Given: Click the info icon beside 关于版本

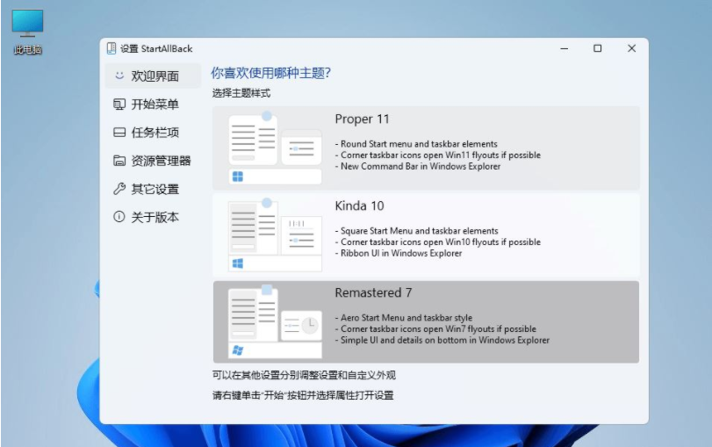Looking at the screenshot, I should pos(119,217).
